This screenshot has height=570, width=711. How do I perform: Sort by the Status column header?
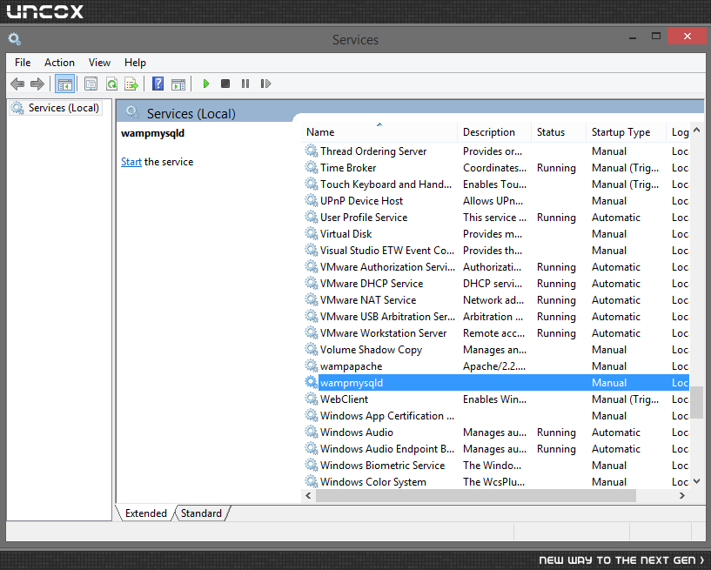point(559,132)
